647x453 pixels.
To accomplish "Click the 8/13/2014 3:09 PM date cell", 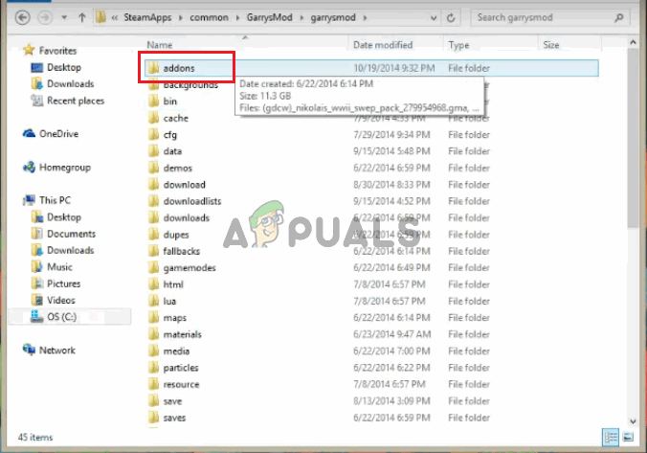I will tap(391, 401).
